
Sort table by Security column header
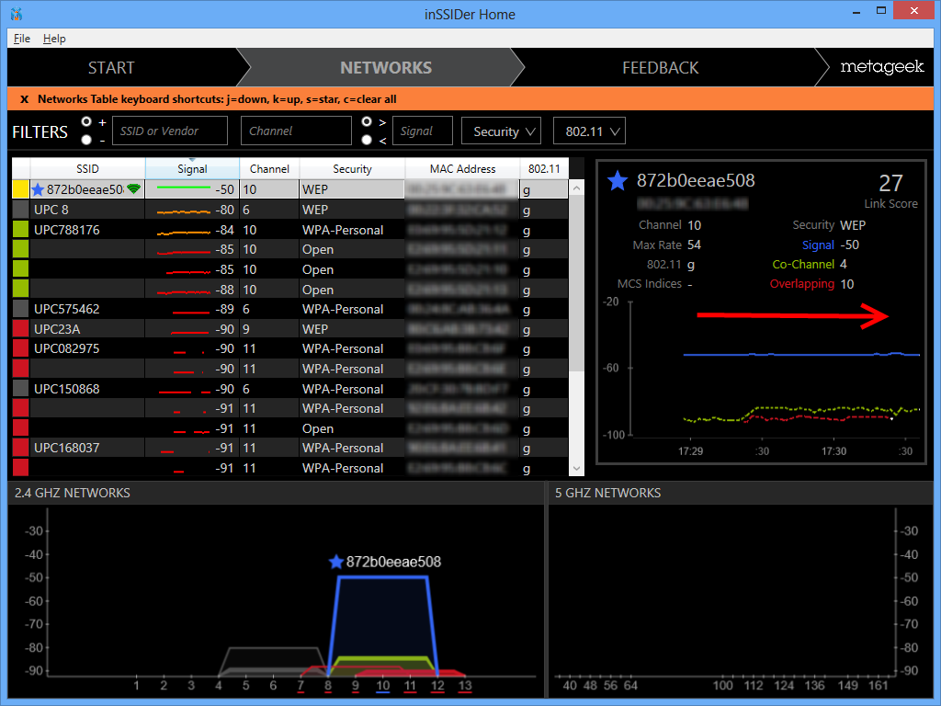point(352,169)
